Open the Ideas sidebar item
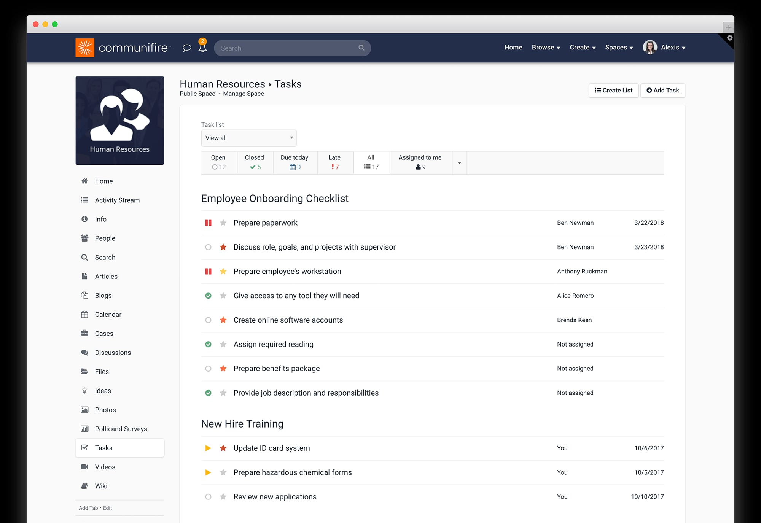Viewport: 761px width, 523px height. pyautogui.click(x=120, y=391)
